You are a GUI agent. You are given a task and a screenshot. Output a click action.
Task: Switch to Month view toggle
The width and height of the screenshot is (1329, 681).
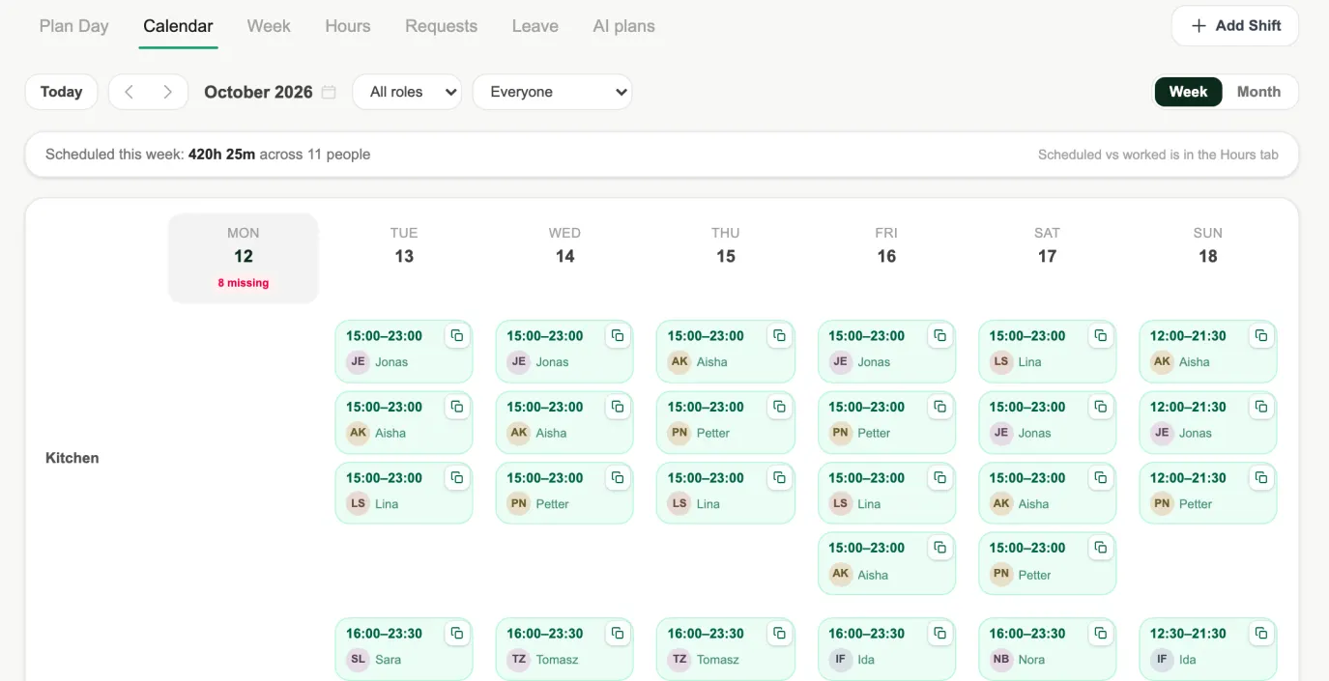[1258, 92]
